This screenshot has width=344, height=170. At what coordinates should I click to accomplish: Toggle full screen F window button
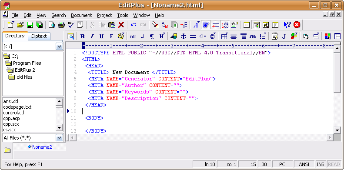tap(275, 25)
